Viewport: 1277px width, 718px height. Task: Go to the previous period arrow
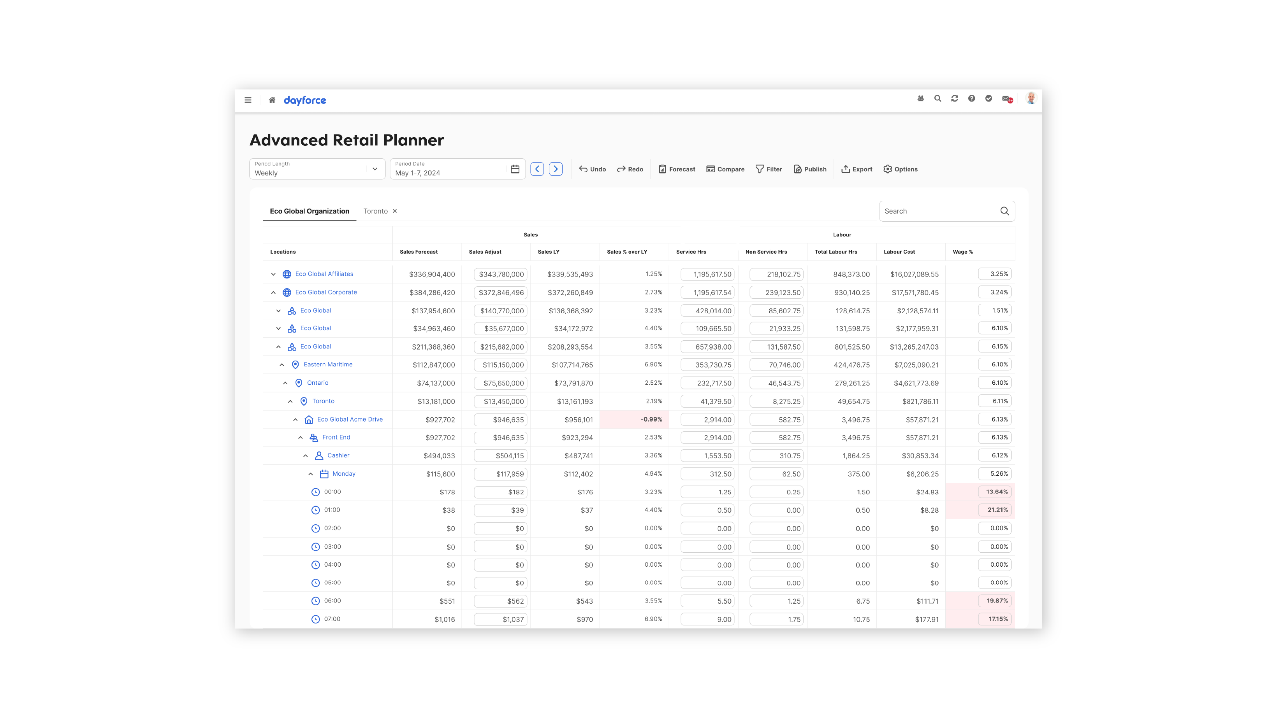tap(537, 169)
